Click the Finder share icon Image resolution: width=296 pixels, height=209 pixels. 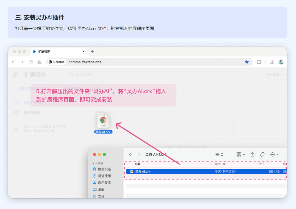pos(253,154)
